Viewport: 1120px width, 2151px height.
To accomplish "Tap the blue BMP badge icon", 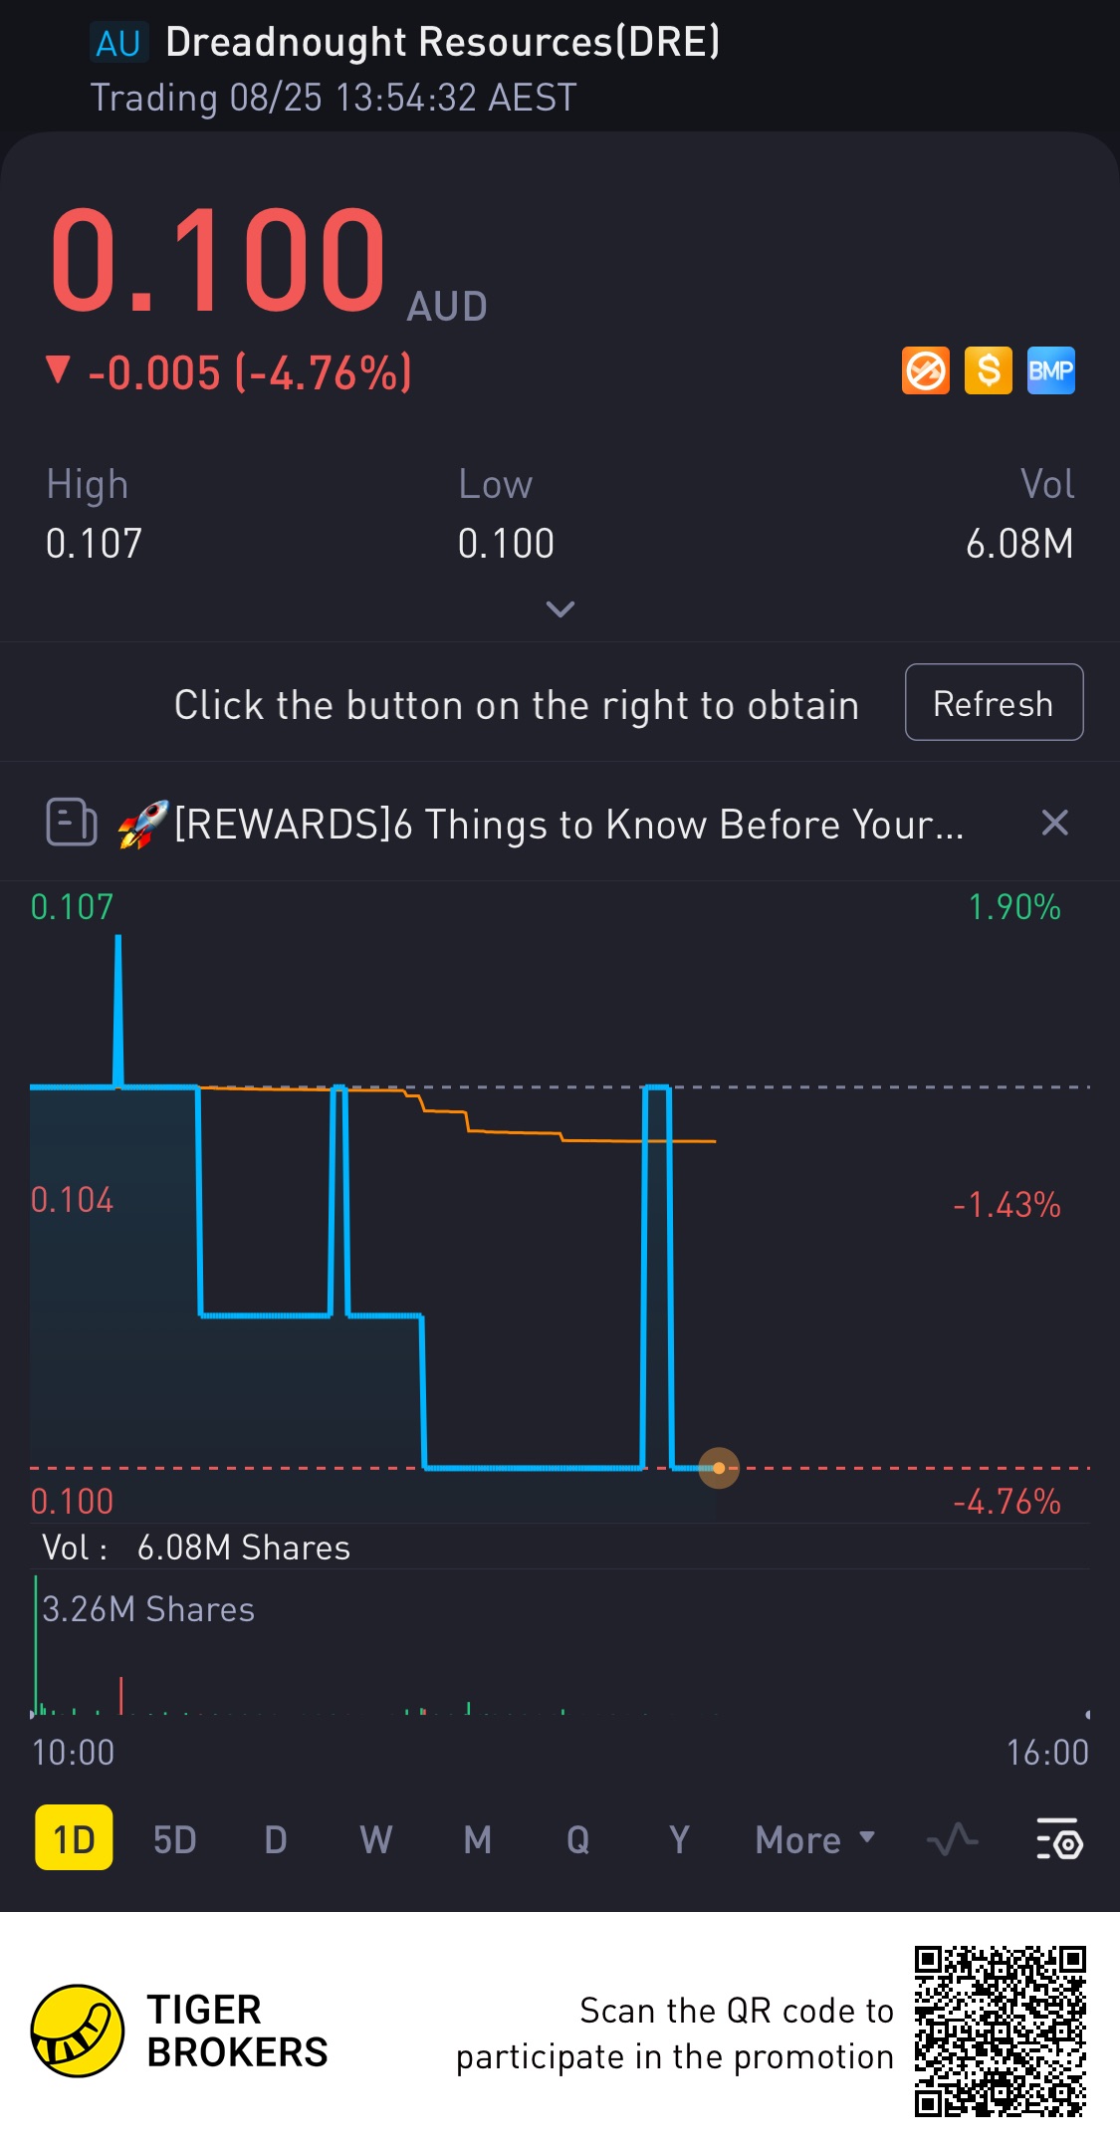I will 1051,370.
